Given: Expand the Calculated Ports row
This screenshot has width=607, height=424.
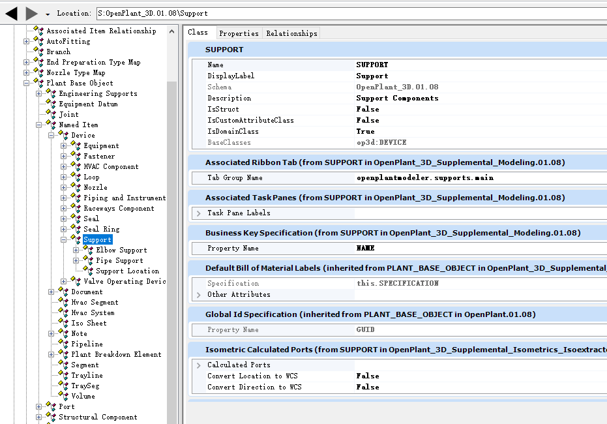Looking at the screenshot, I should tap(198, 365).
